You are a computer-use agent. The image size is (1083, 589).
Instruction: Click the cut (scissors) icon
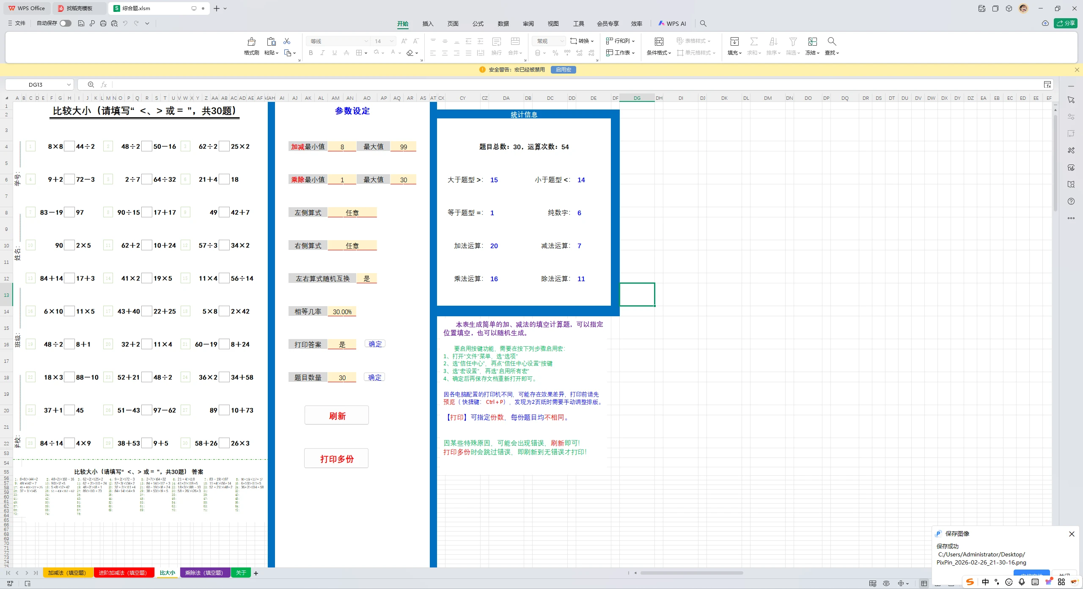(x=287, y=41)
